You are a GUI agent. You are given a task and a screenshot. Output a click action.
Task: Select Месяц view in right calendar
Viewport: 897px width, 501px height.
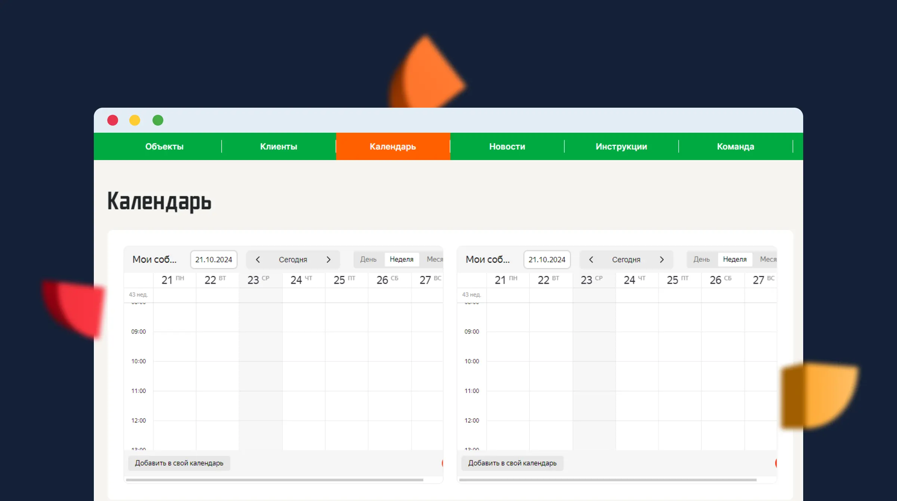click(768, 259)
